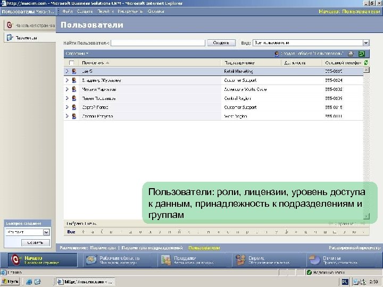The height and width of the screenshot is (287, 383).
Task: Click the Сервис navigation icon
Action: tap(240, 260)
